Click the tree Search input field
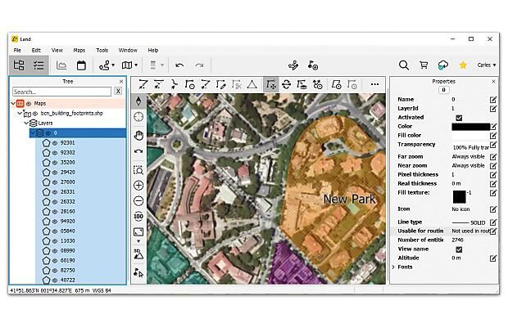The width and height of the screenshot is (508, 332). tap(62, 92)
